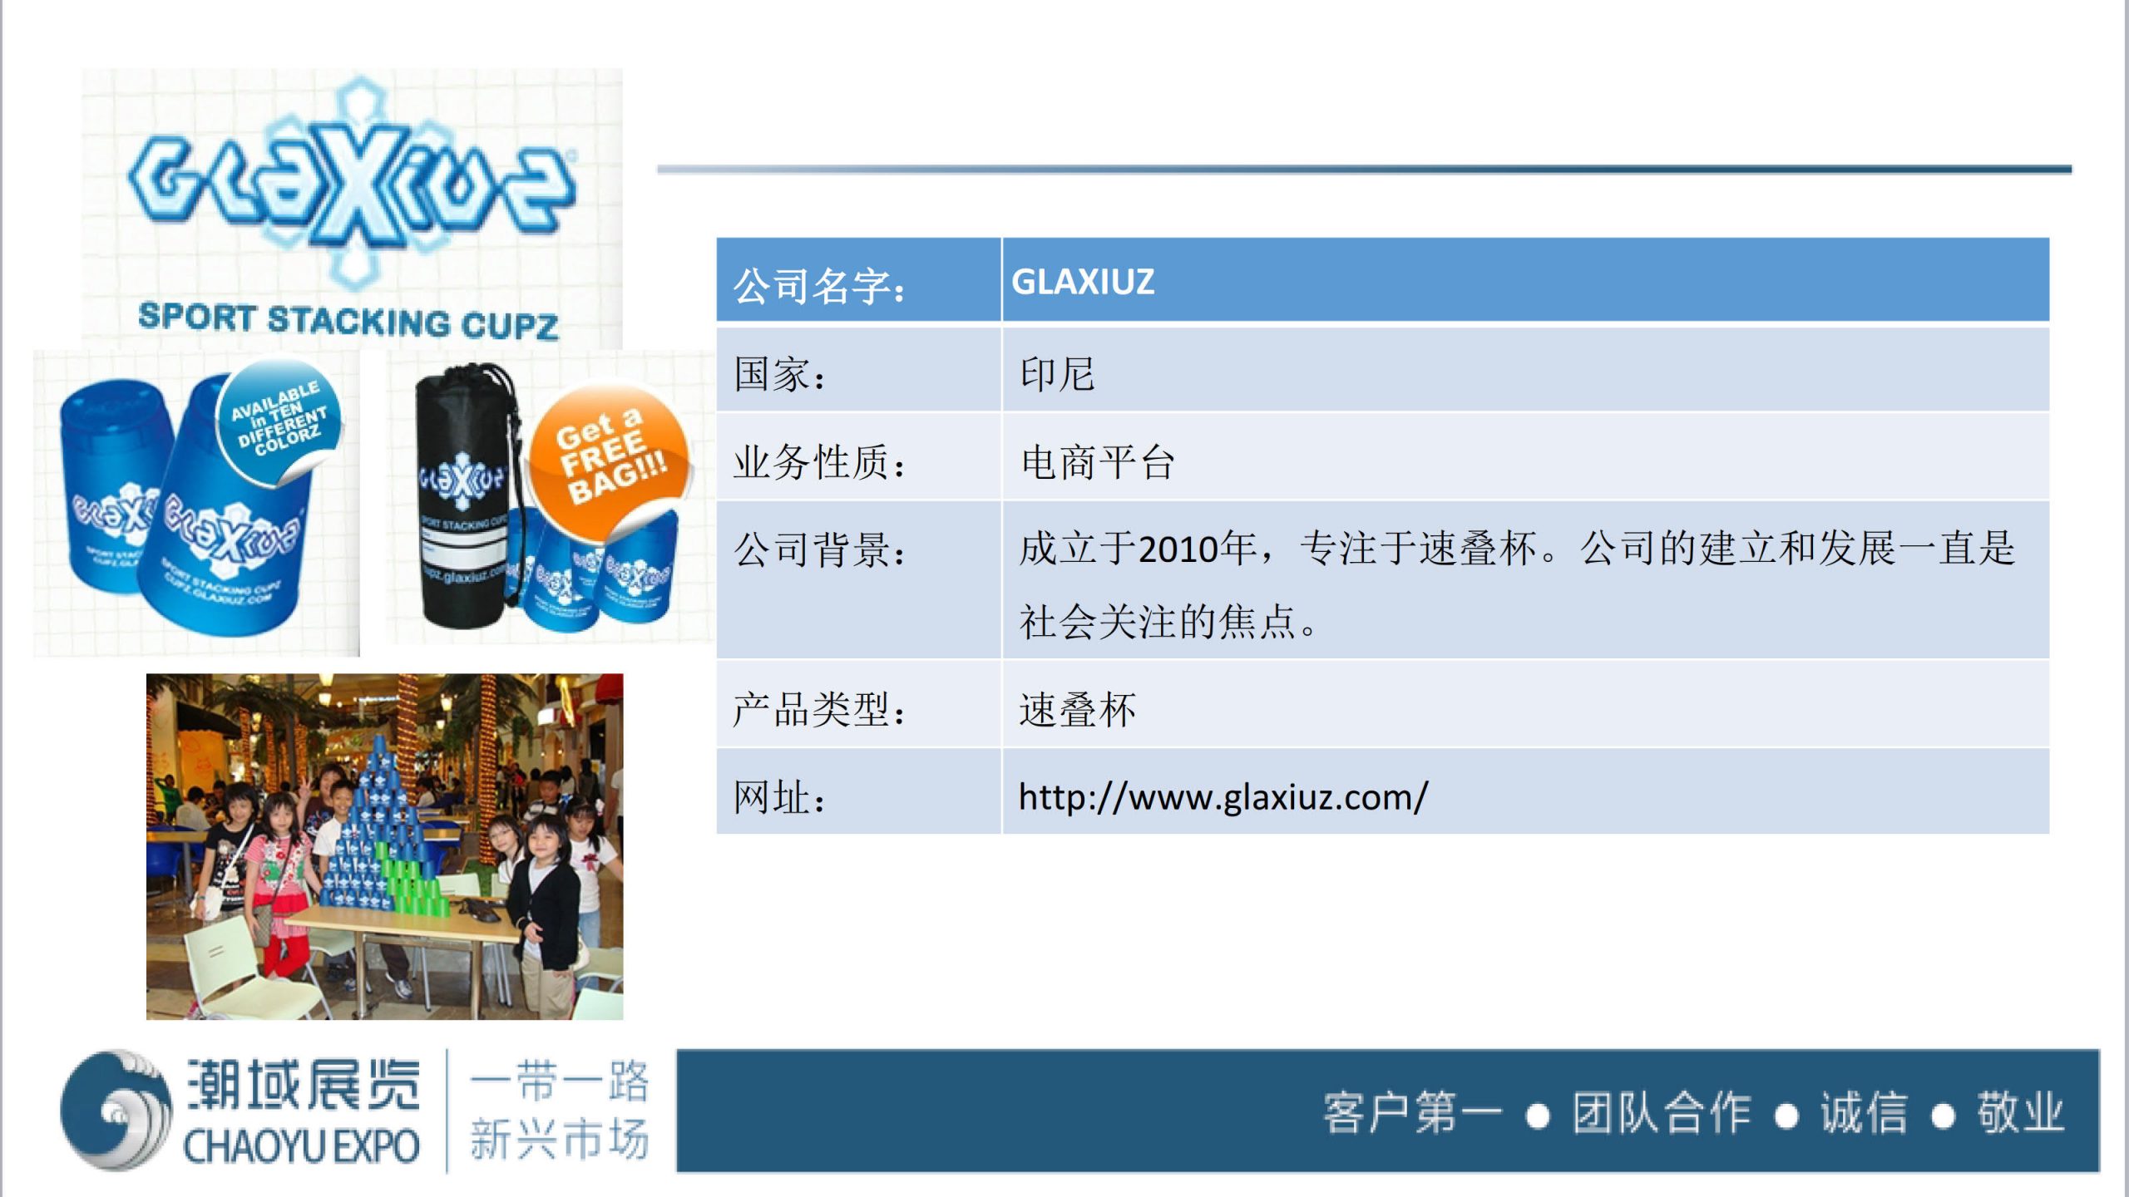This screenshot has width=2129, height=1197.
Task: Click the '速叠杯' product type value
Action: tap(1077, 710)
